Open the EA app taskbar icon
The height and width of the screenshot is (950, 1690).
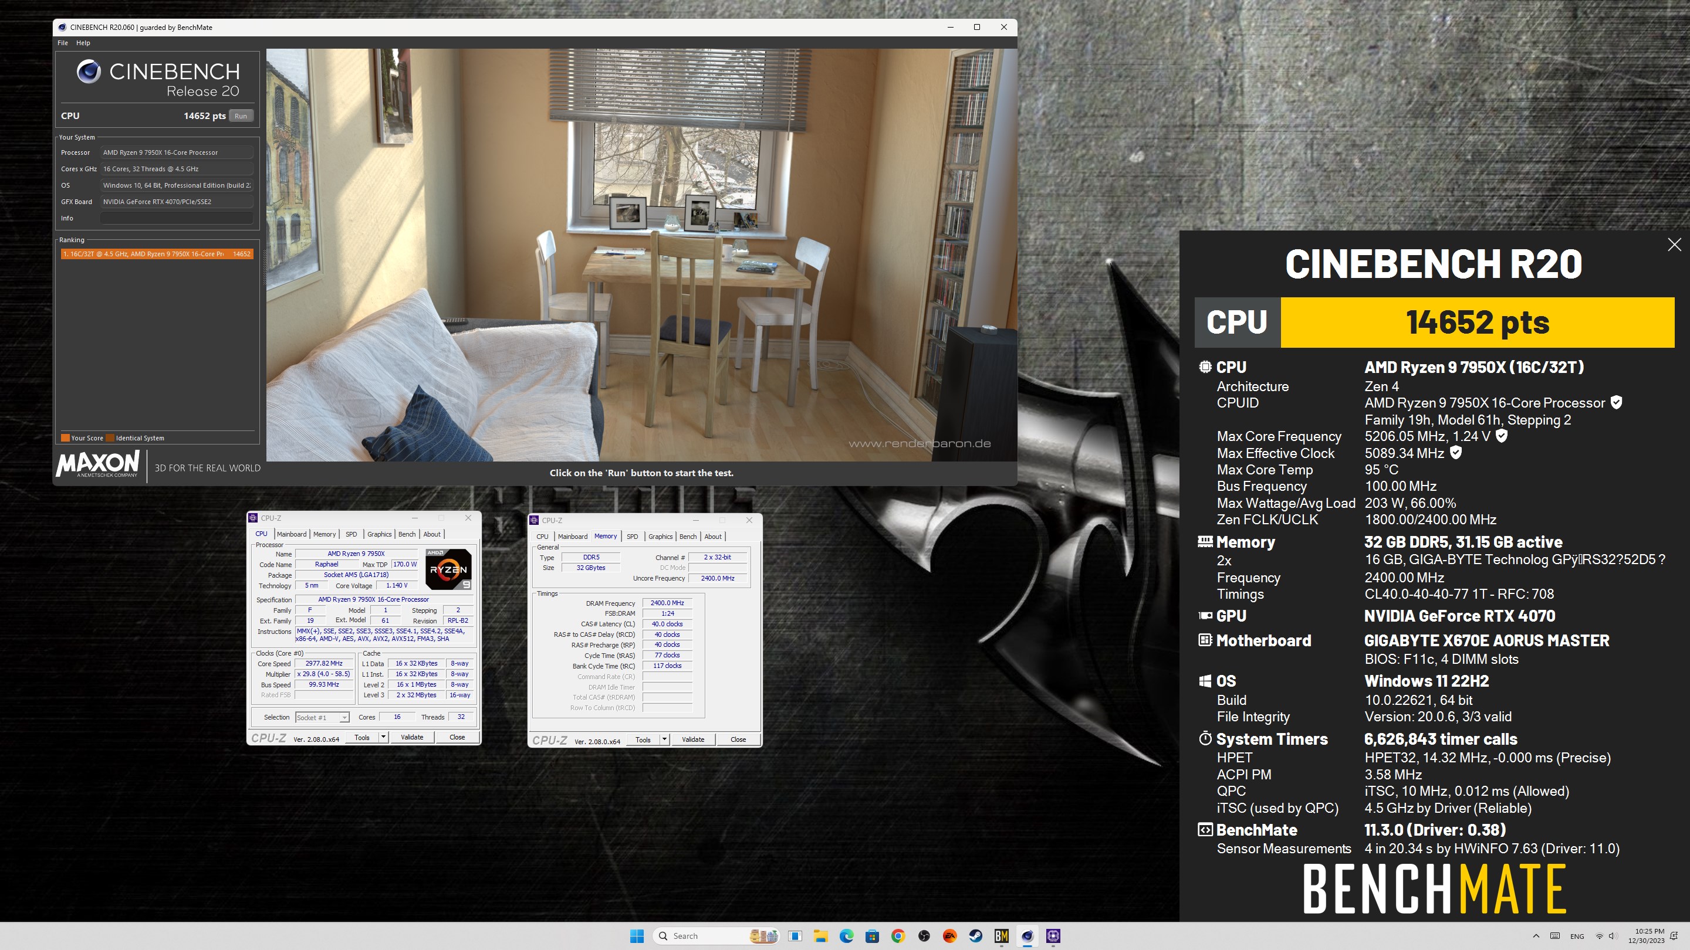949,935
